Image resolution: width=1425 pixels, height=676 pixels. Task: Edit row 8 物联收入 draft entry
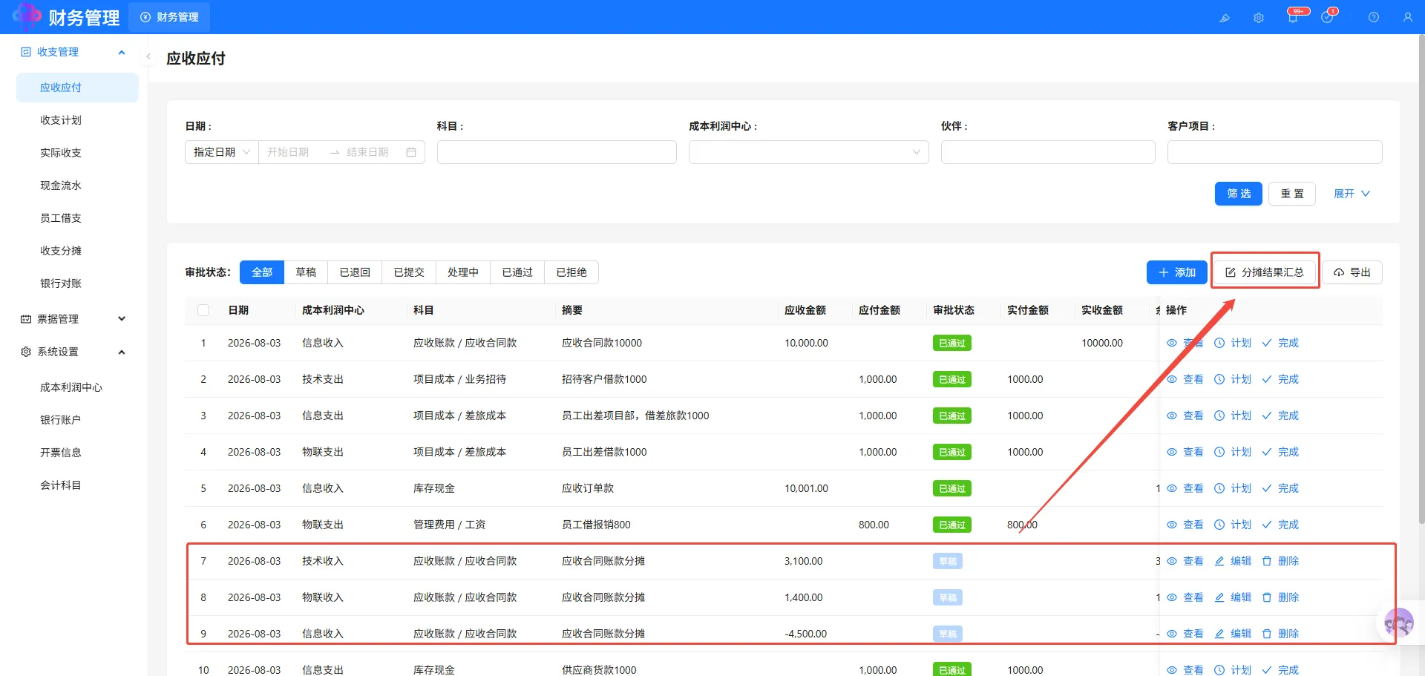1233,597
